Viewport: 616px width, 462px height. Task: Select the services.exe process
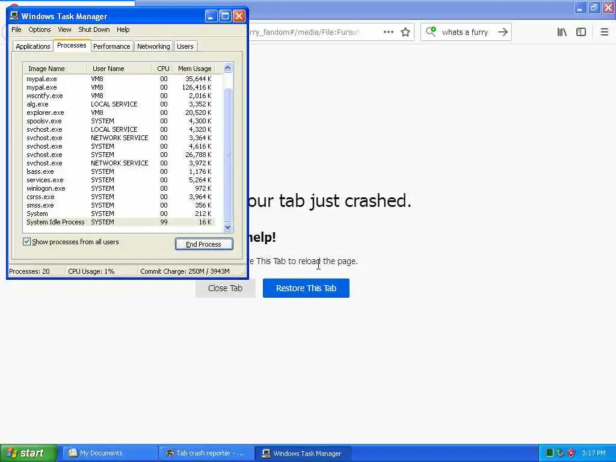click(119, 180)
